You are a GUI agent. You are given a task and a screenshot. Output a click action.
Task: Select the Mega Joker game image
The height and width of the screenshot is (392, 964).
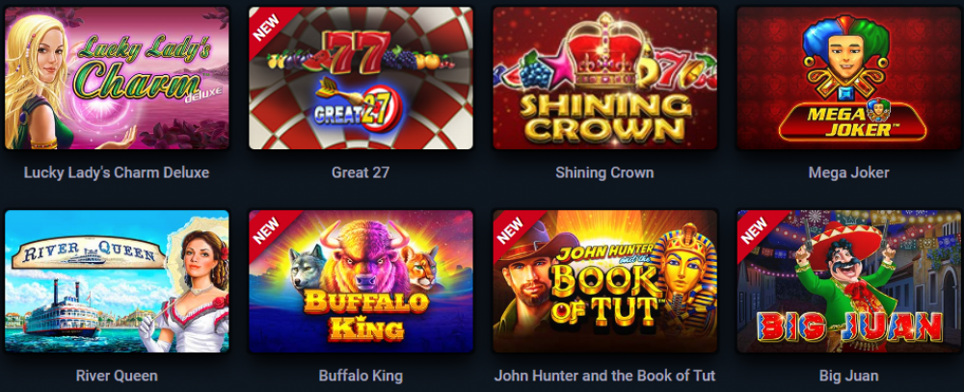click(x=849, y=78)
